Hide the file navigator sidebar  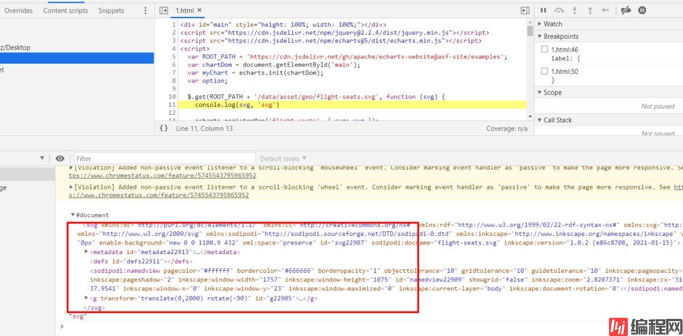pos(164,10)
